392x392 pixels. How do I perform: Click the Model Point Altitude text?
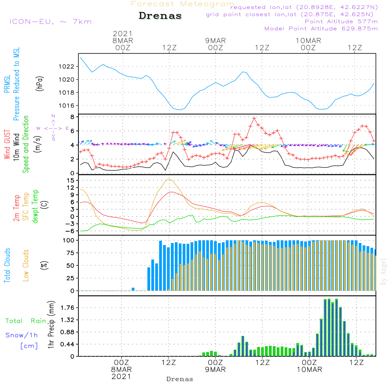[321, 29]
